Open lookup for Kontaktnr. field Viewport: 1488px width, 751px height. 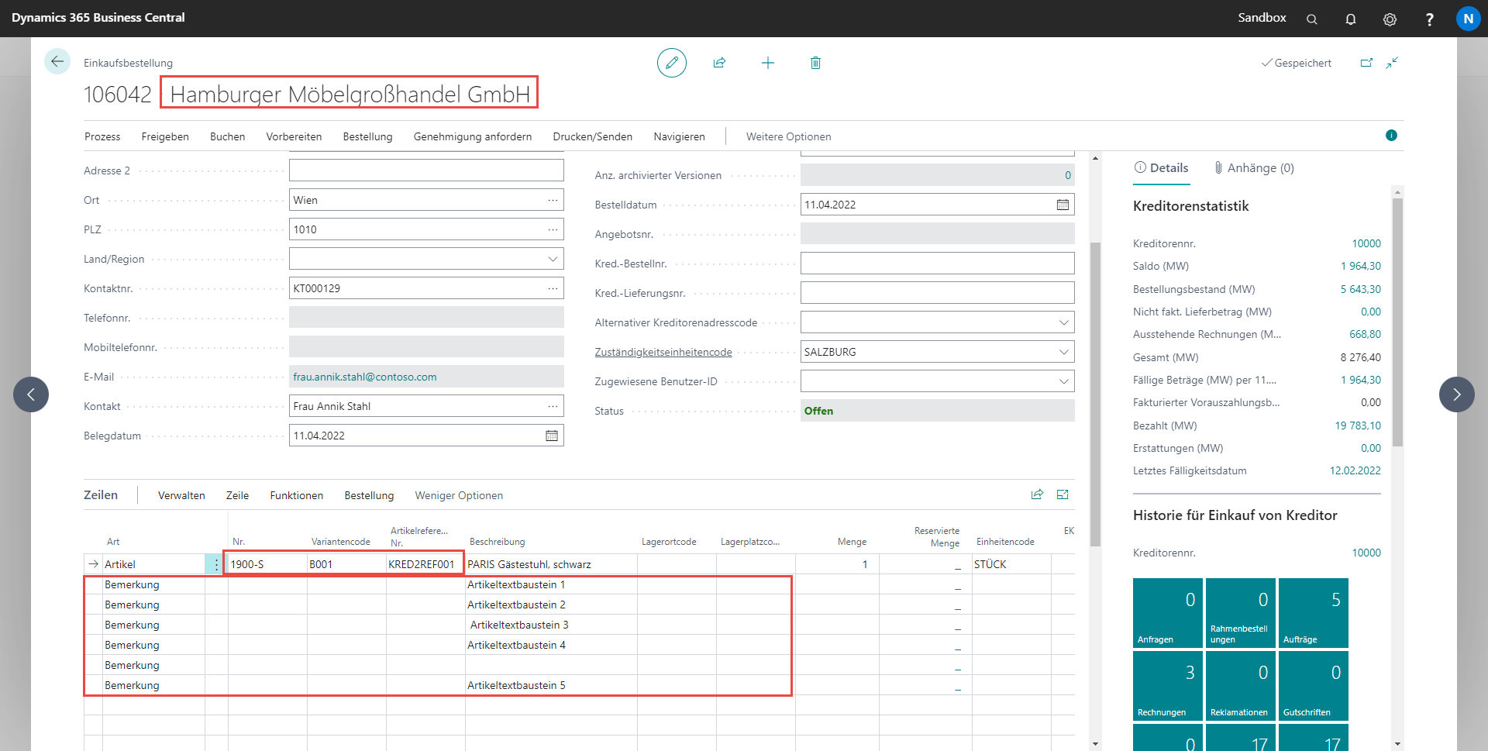click(553, 288)
